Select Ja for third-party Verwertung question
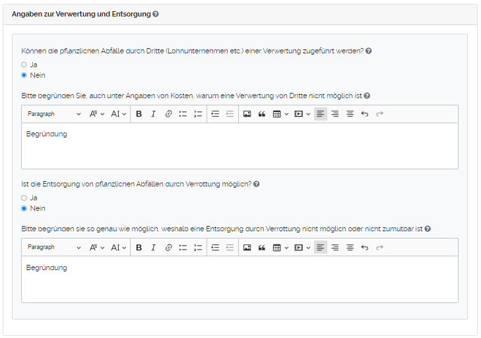The height and width of the screenshot is (338, 481). pos(24,65)
